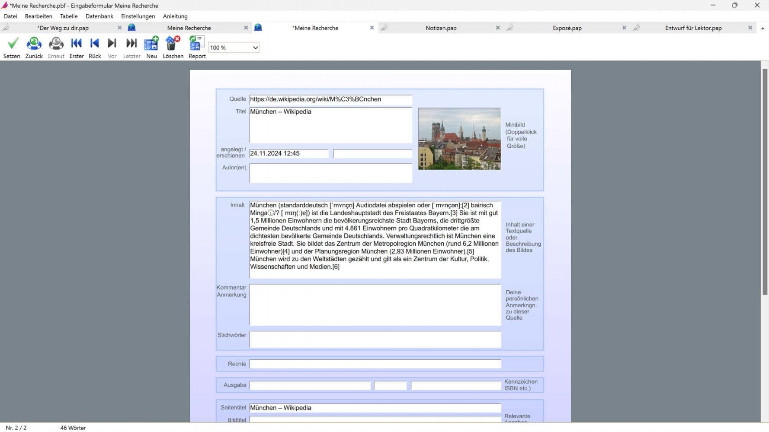Switch to the Notizen.pap tab

(x=441, y=28)
